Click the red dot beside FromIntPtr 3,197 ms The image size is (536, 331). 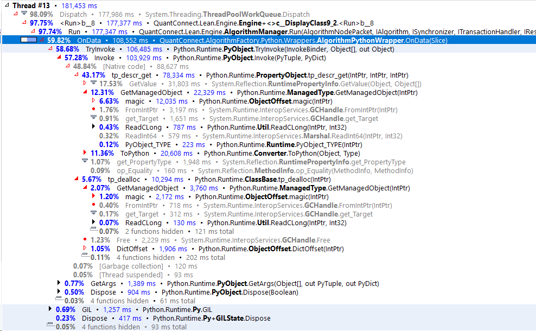pyautogui.click(x=93, y=109)
